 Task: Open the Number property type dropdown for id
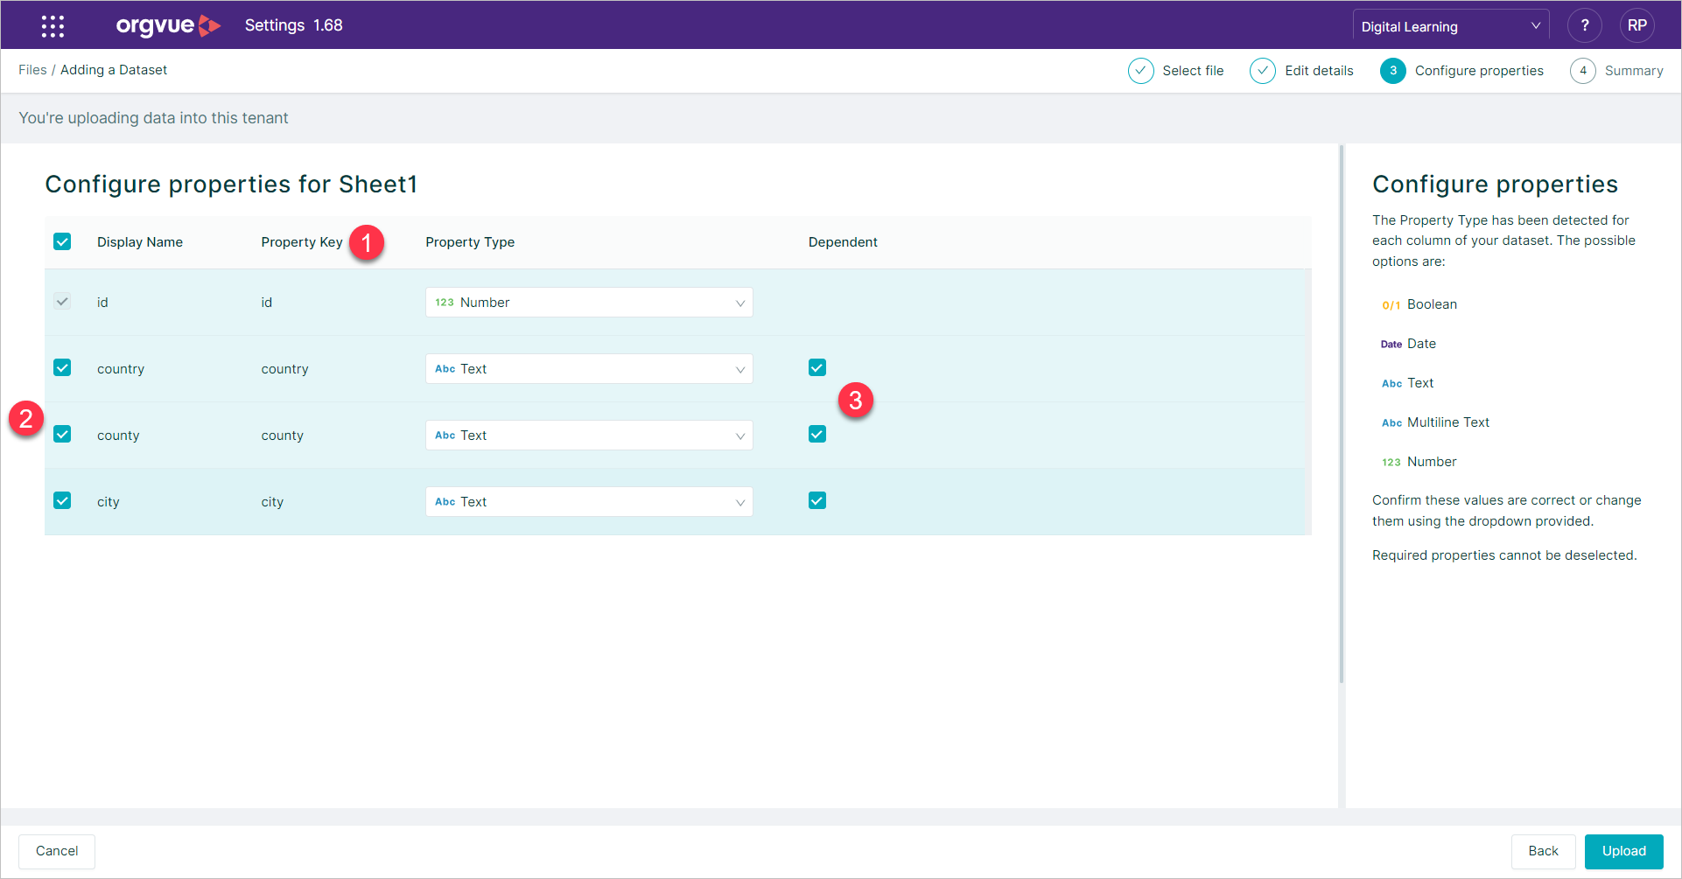[x=589, y=303]
